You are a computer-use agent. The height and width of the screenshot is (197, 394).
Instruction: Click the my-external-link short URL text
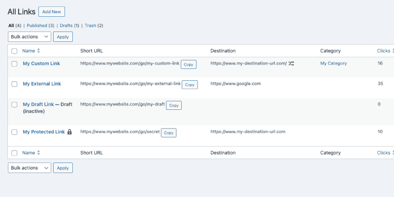coord(131,84)
